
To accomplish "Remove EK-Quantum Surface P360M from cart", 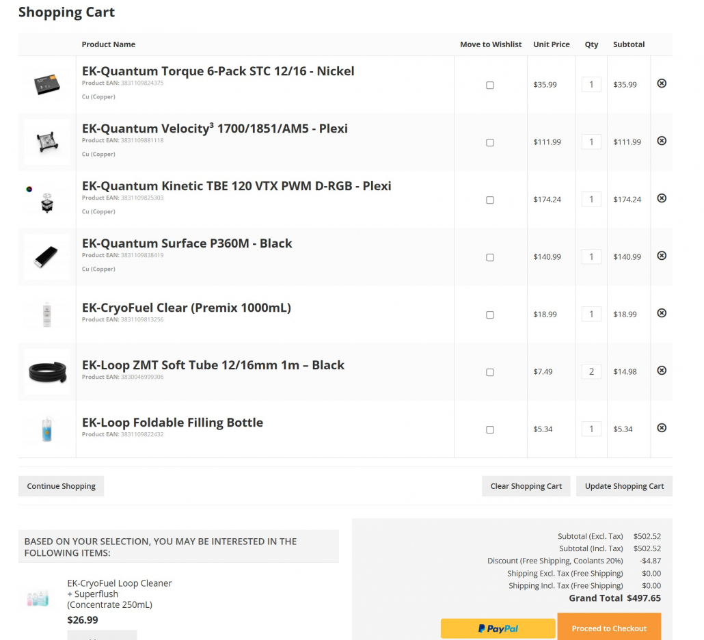I will (662, 256).
